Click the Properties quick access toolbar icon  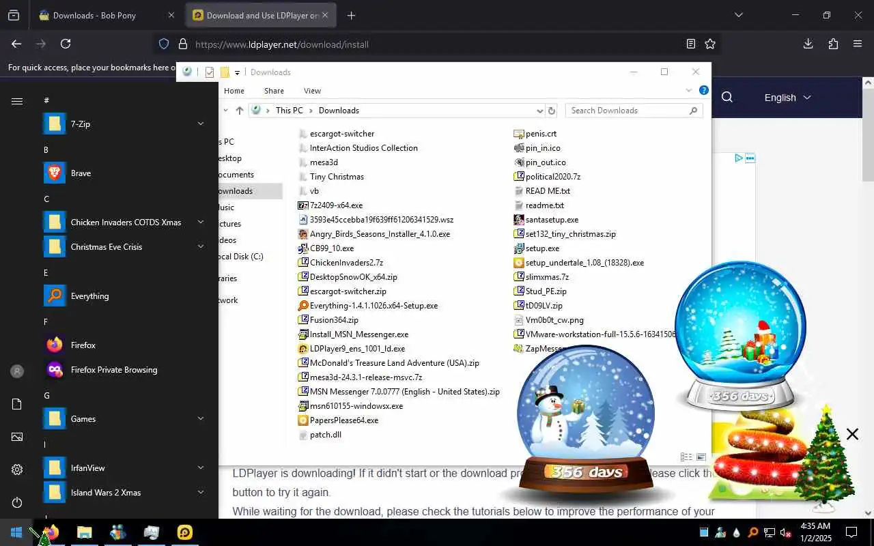click(x=210, y=72)
